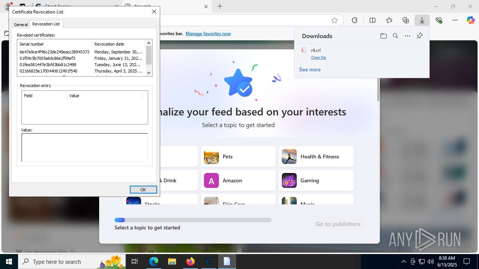Search downloads in Downloads panel
This screenshot has height=269, width=479.
click(395, 36)
